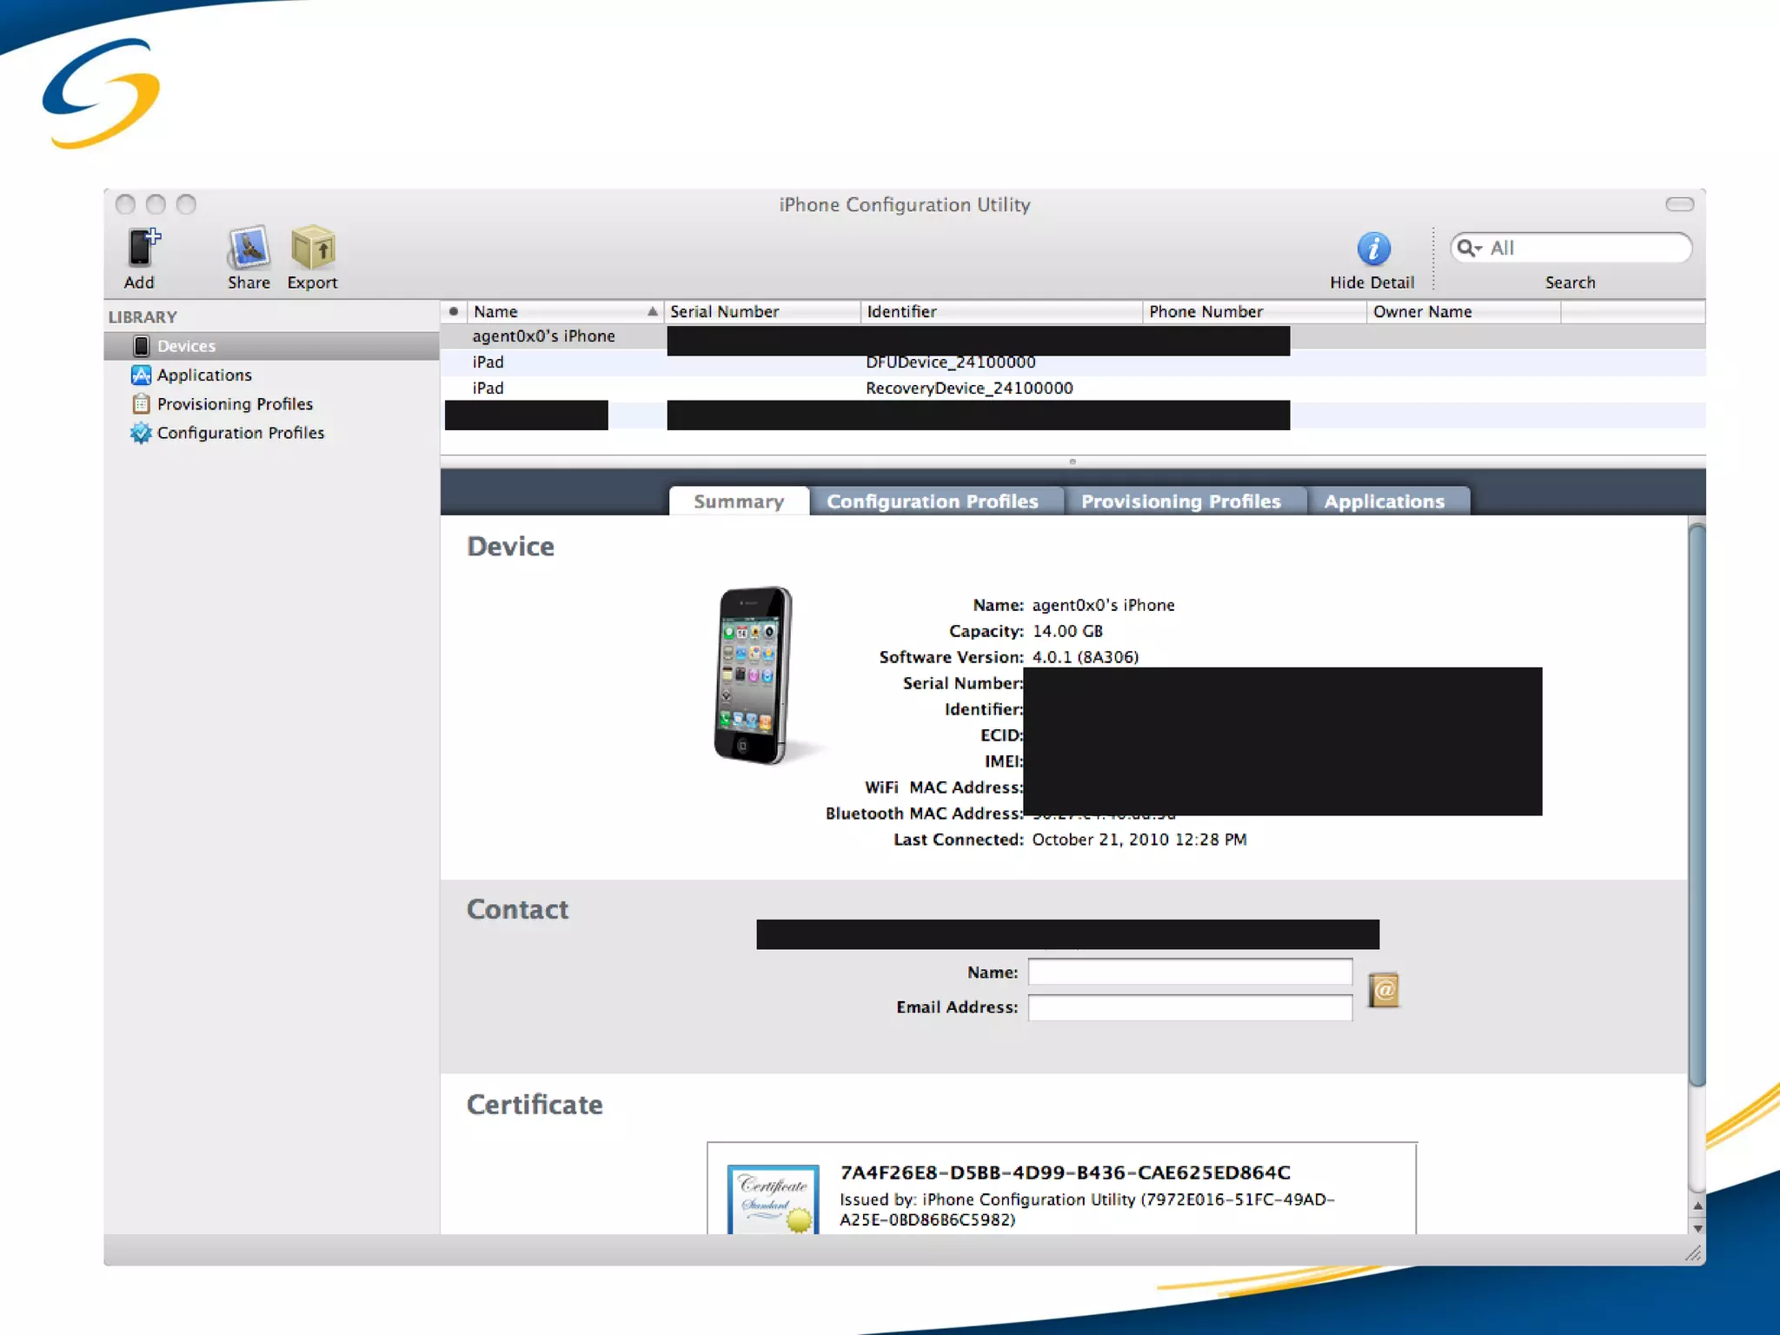Click the Export package icon
1780x1335 pixels.
[x=312, y=249]
